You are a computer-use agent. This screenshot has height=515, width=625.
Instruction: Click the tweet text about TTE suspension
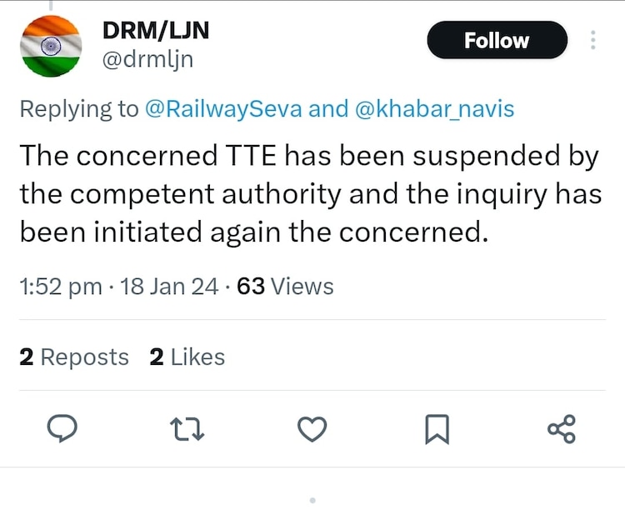pos(308,193)
